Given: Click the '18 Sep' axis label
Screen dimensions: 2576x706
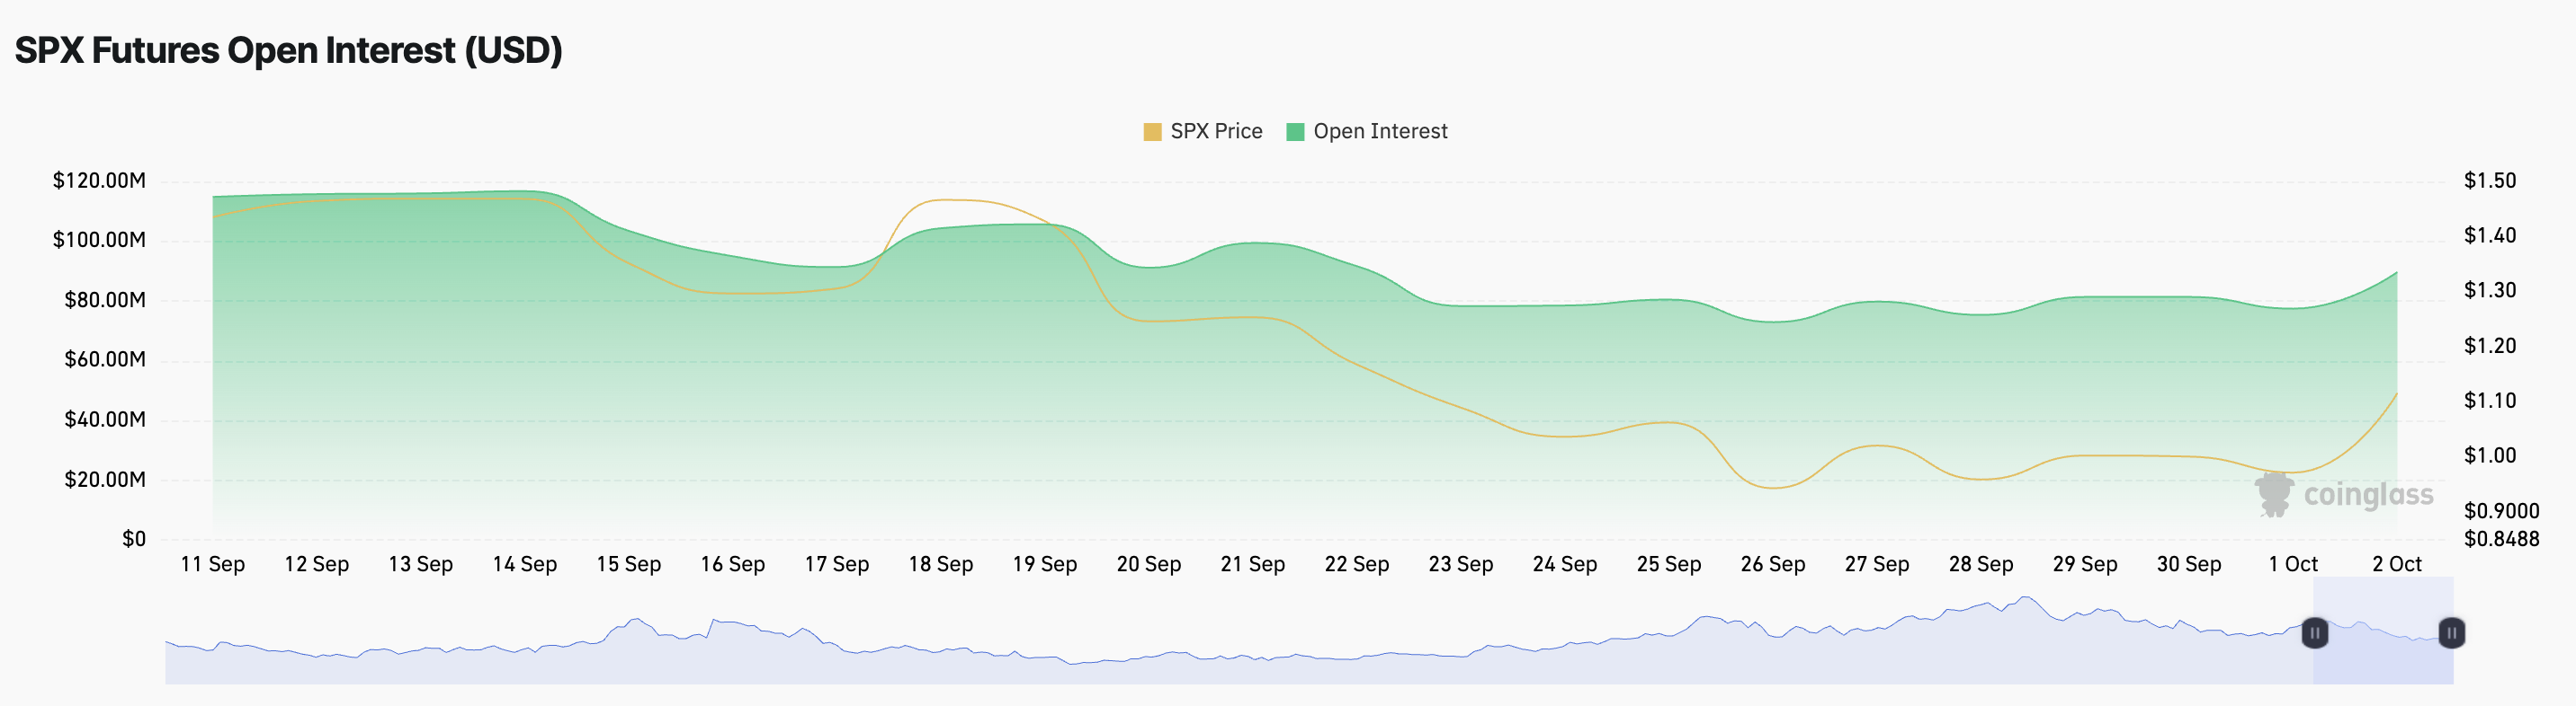Looking at the screenshot, I should pyautogui.click(x=941, y=564).
